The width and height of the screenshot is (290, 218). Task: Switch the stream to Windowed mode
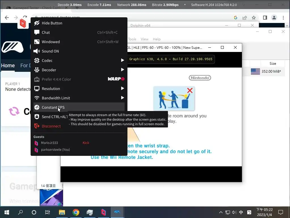[79, 42]
